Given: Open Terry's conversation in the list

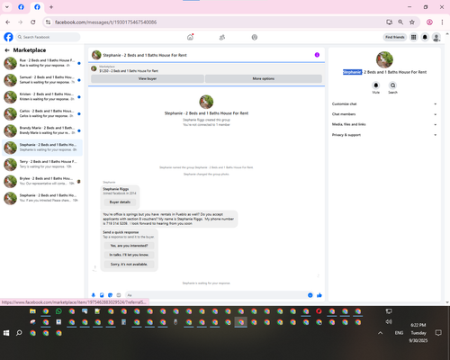Looking at the screenshot, I should 42,165.
